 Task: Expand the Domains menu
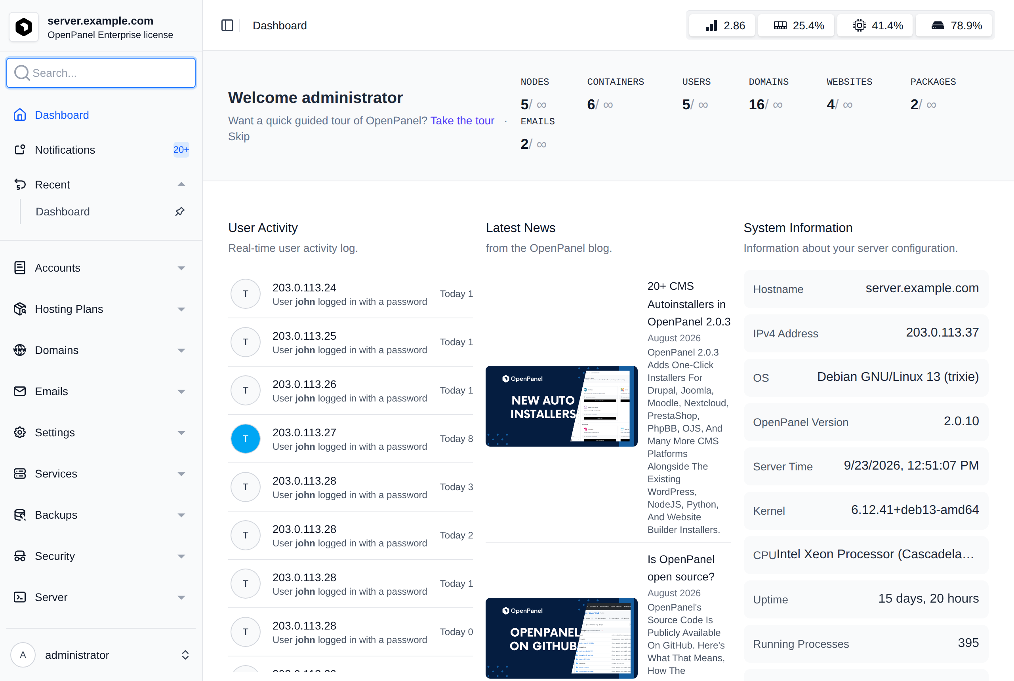(181, 350)
